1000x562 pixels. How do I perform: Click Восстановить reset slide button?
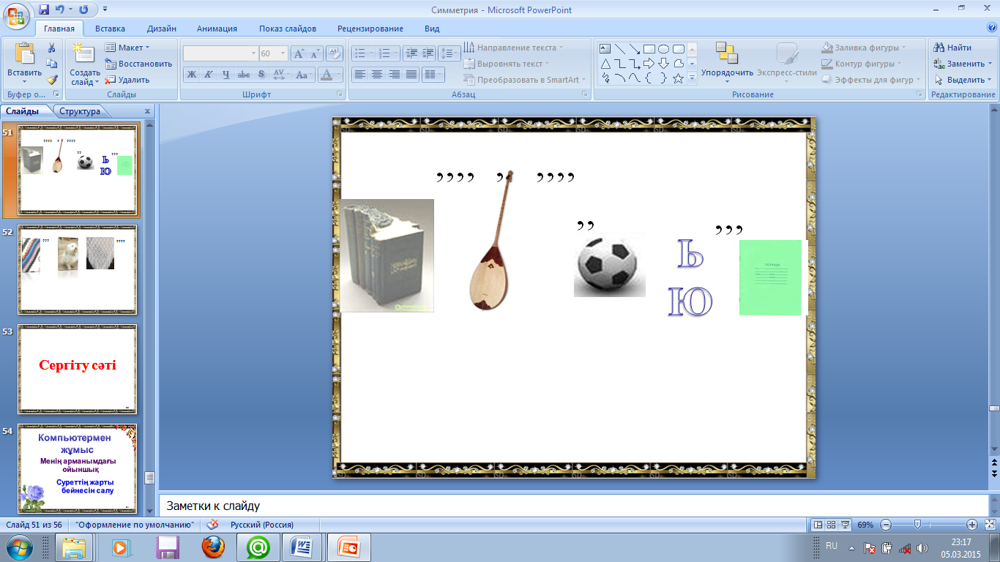(x=138, y=64)
